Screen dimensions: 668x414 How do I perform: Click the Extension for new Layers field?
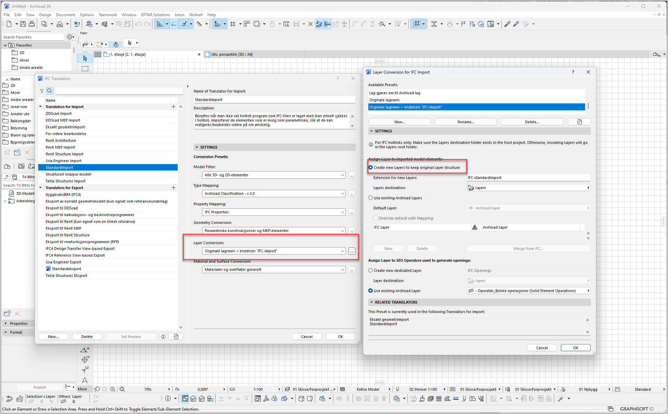[x=528, y=178]
